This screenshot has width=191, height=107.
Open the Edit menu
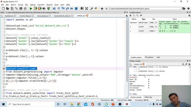pos(7,5)
